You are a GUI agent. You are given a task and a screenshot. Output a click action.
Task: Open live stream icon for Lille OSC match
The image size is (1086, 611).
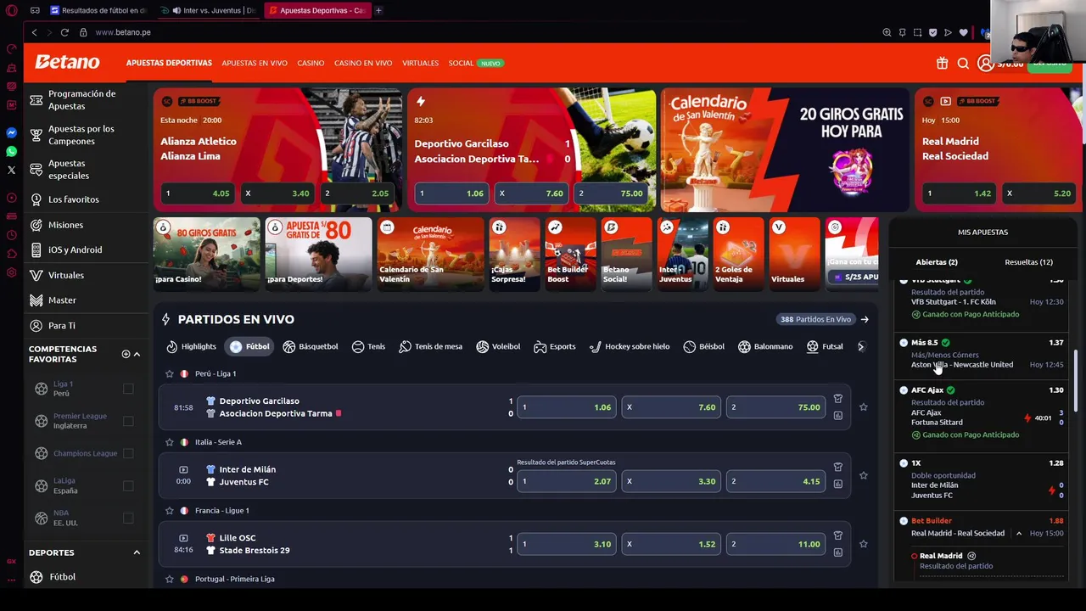(183, 538)
